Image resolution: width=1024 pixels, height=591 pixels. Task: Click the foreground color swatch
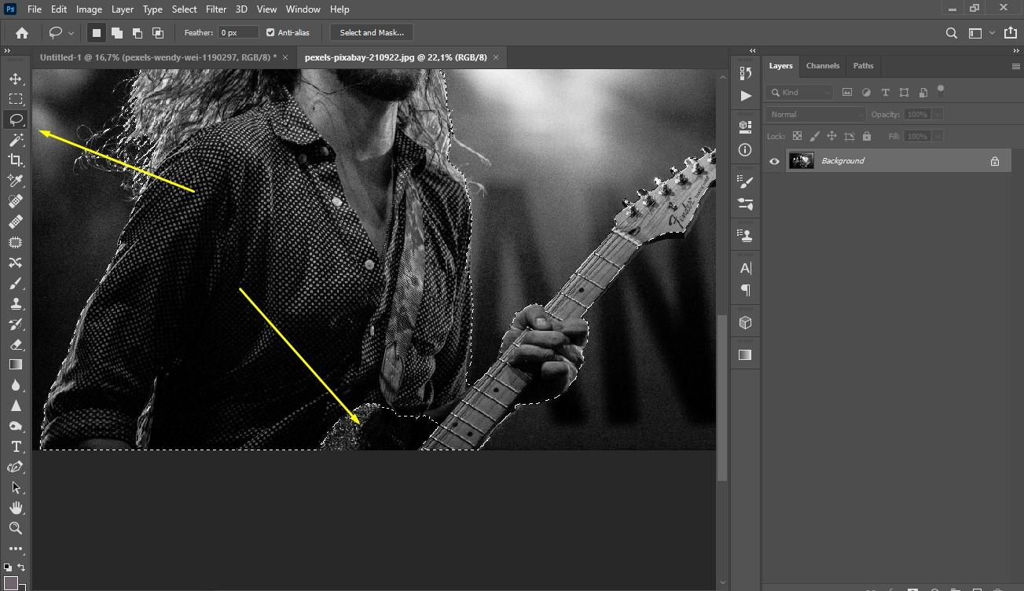click(10, 583)
